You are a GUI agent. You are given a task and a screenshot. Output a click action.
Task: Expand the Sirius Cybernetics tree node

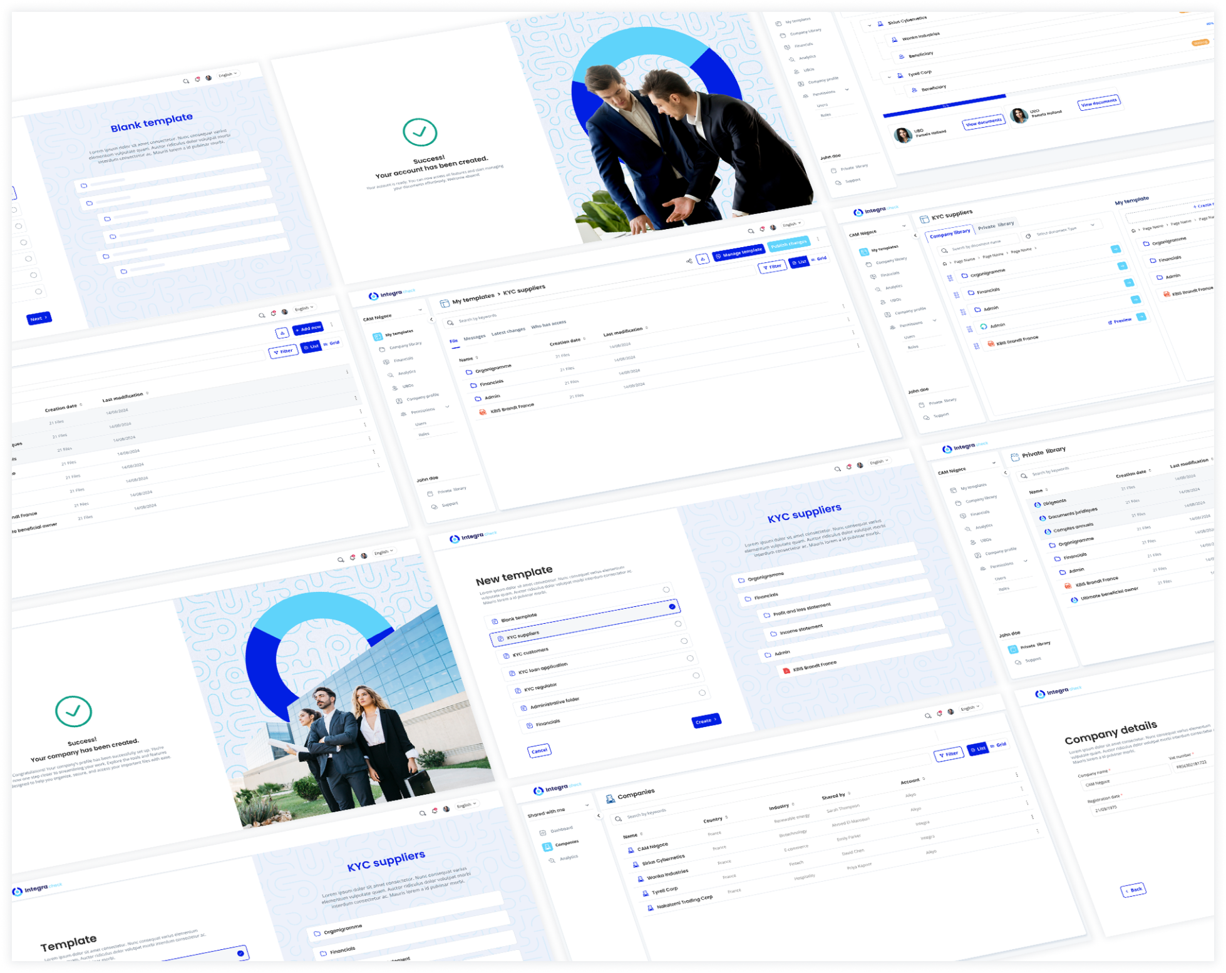click(x=869, y=26)
